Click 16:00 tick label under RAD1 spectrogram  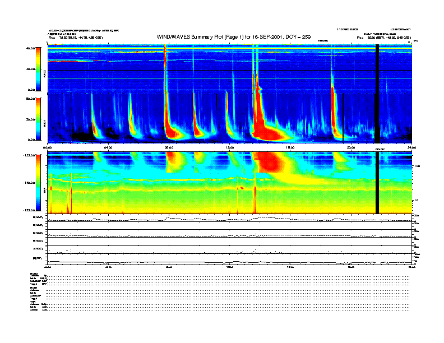[x=290, y=147]
